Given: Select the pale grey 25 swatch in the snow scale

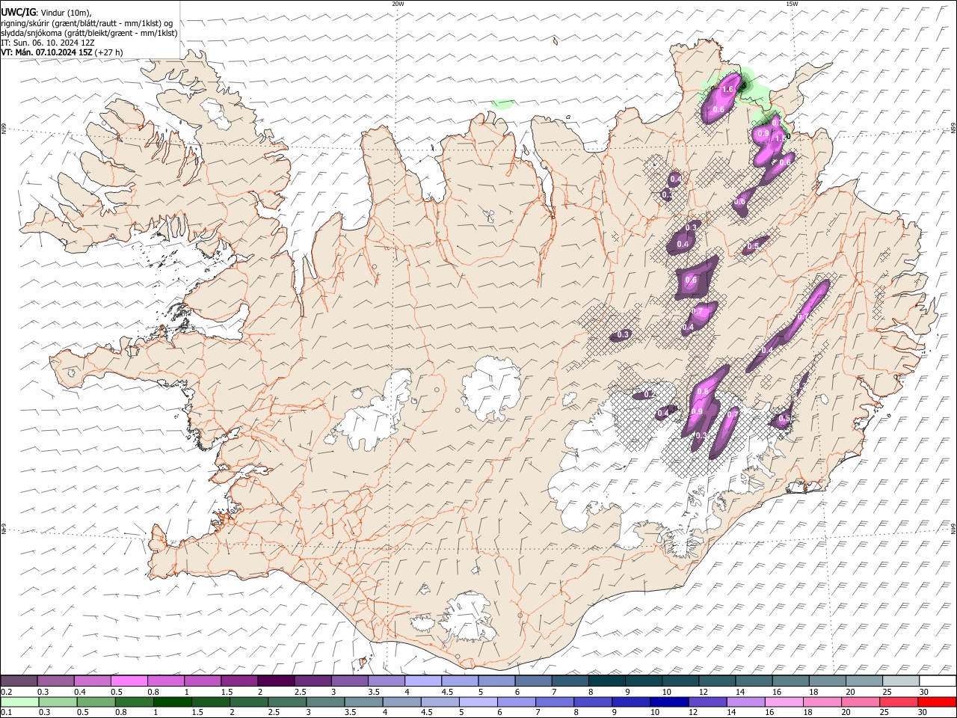Looking at the screenshot, I should pos(901,681).
